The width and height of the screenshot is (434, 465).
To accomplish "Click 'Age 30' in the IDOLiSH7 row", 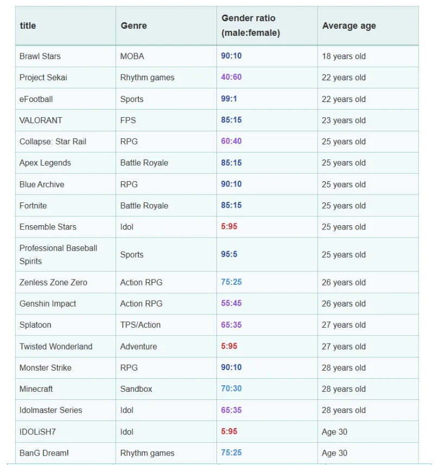I will [x=368, y=432].
